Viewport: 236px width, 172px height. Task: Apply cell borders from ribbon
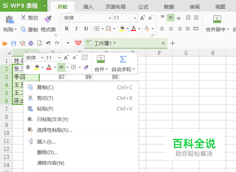pyautogui.click(x=97, y=29)
